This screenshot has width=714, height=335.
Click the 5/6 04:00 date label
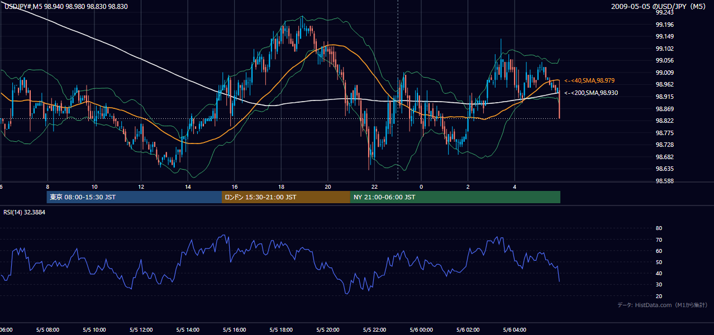pyautogui.click(x=515, y=330)
